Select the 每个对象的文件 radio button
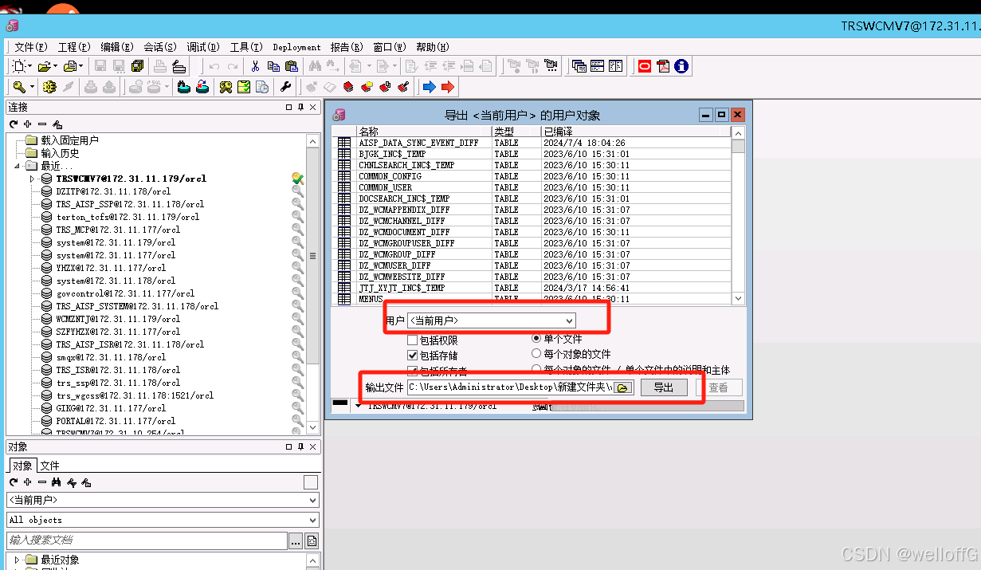The height and width of the screenshot is (570, 981). pyautogui.click(x=536, y=354)
